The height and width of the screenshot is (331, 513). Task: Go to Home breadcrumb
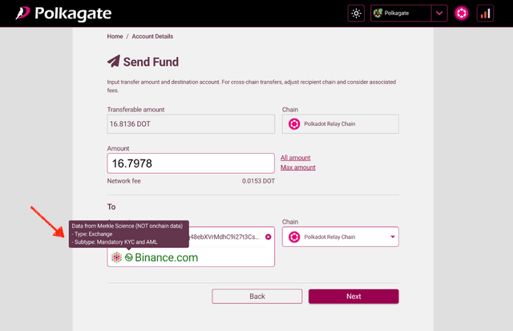tap(115, 37)
